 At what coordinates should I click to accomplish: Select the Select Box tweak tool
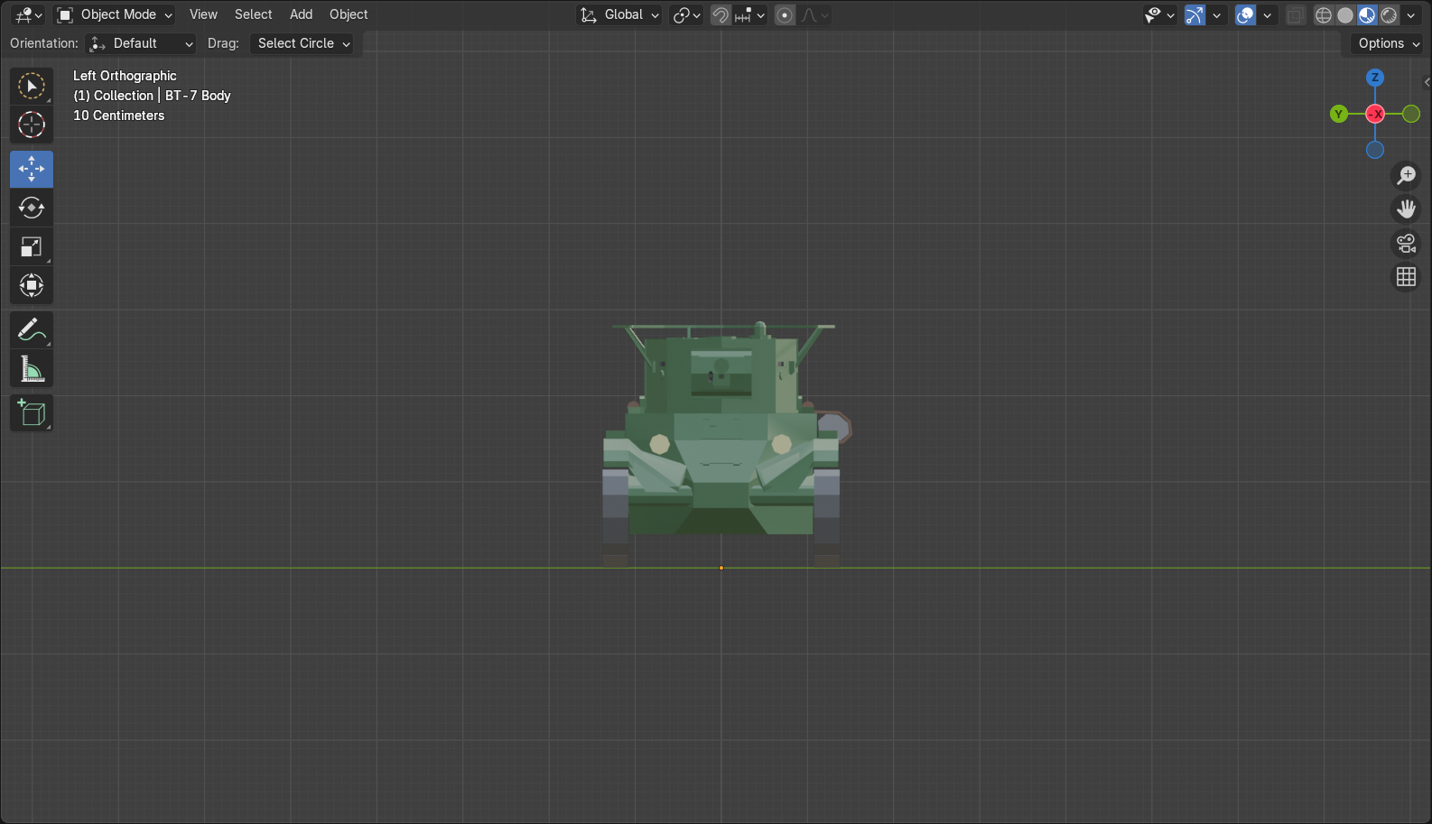(x=32, y=87)
